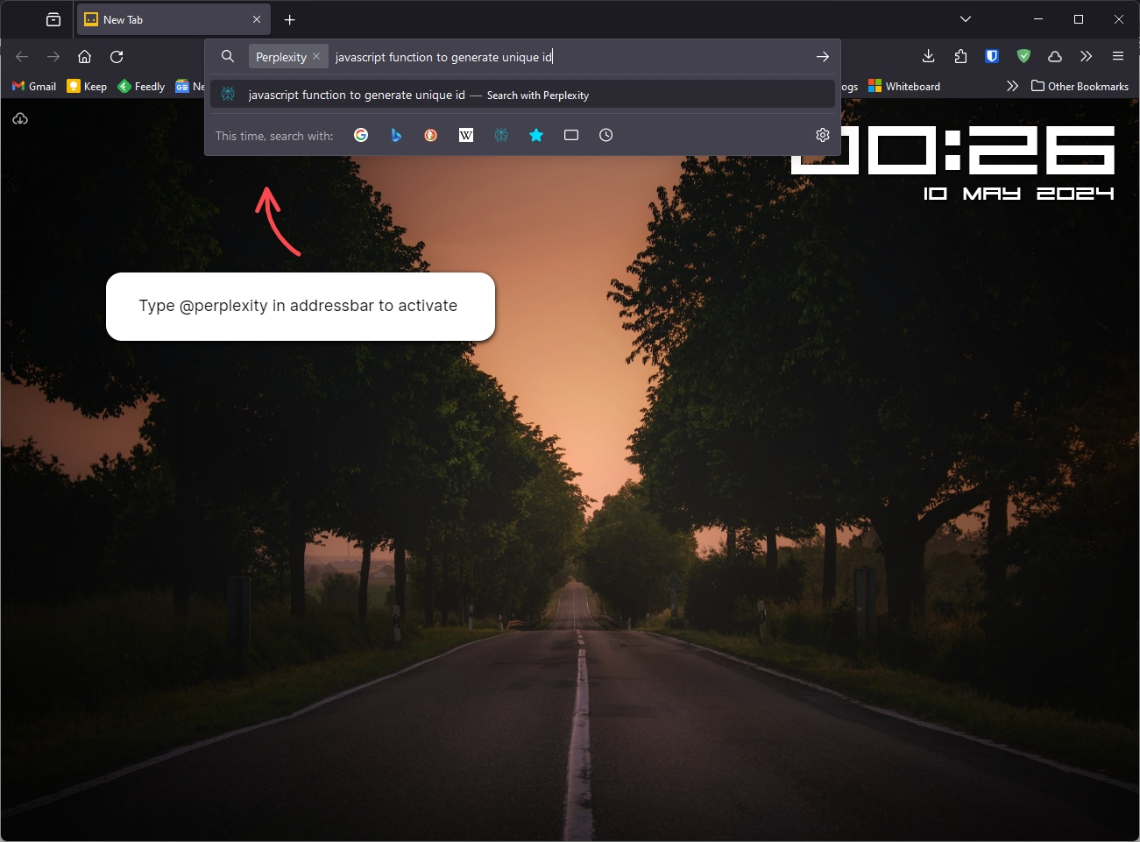This screenshot has width=1140, height=842.
Task: Go forward one page
Action: pyautogui.click(x=53, y=57)
